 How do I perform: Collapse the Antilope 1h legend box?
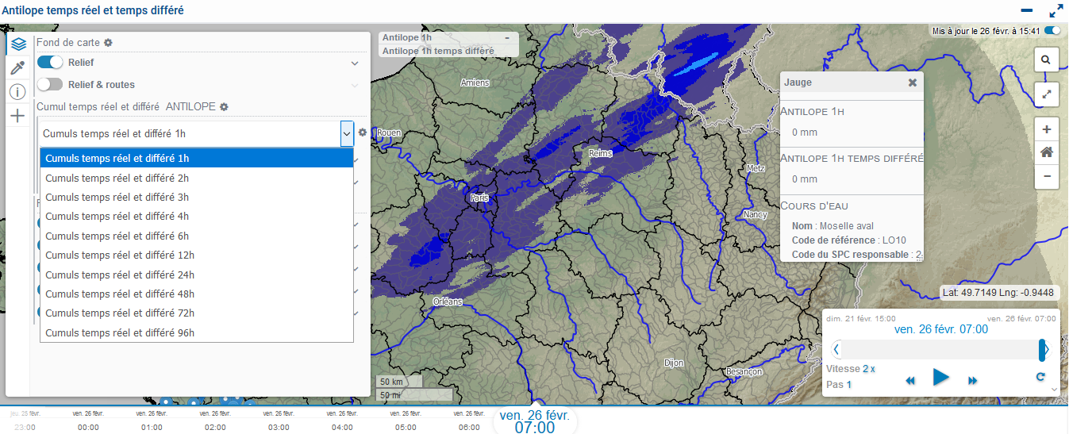506,38
